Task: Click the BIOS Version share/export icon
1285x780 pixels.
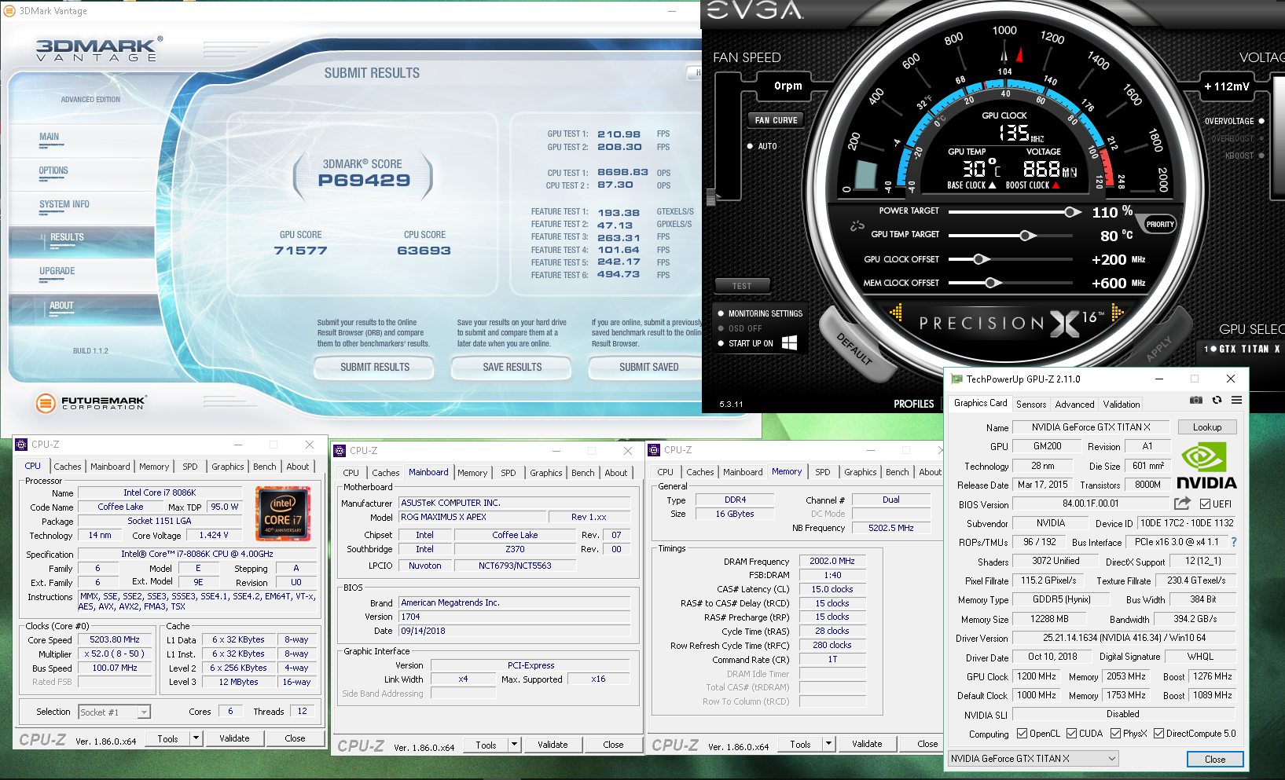Action: point(1182,504)
